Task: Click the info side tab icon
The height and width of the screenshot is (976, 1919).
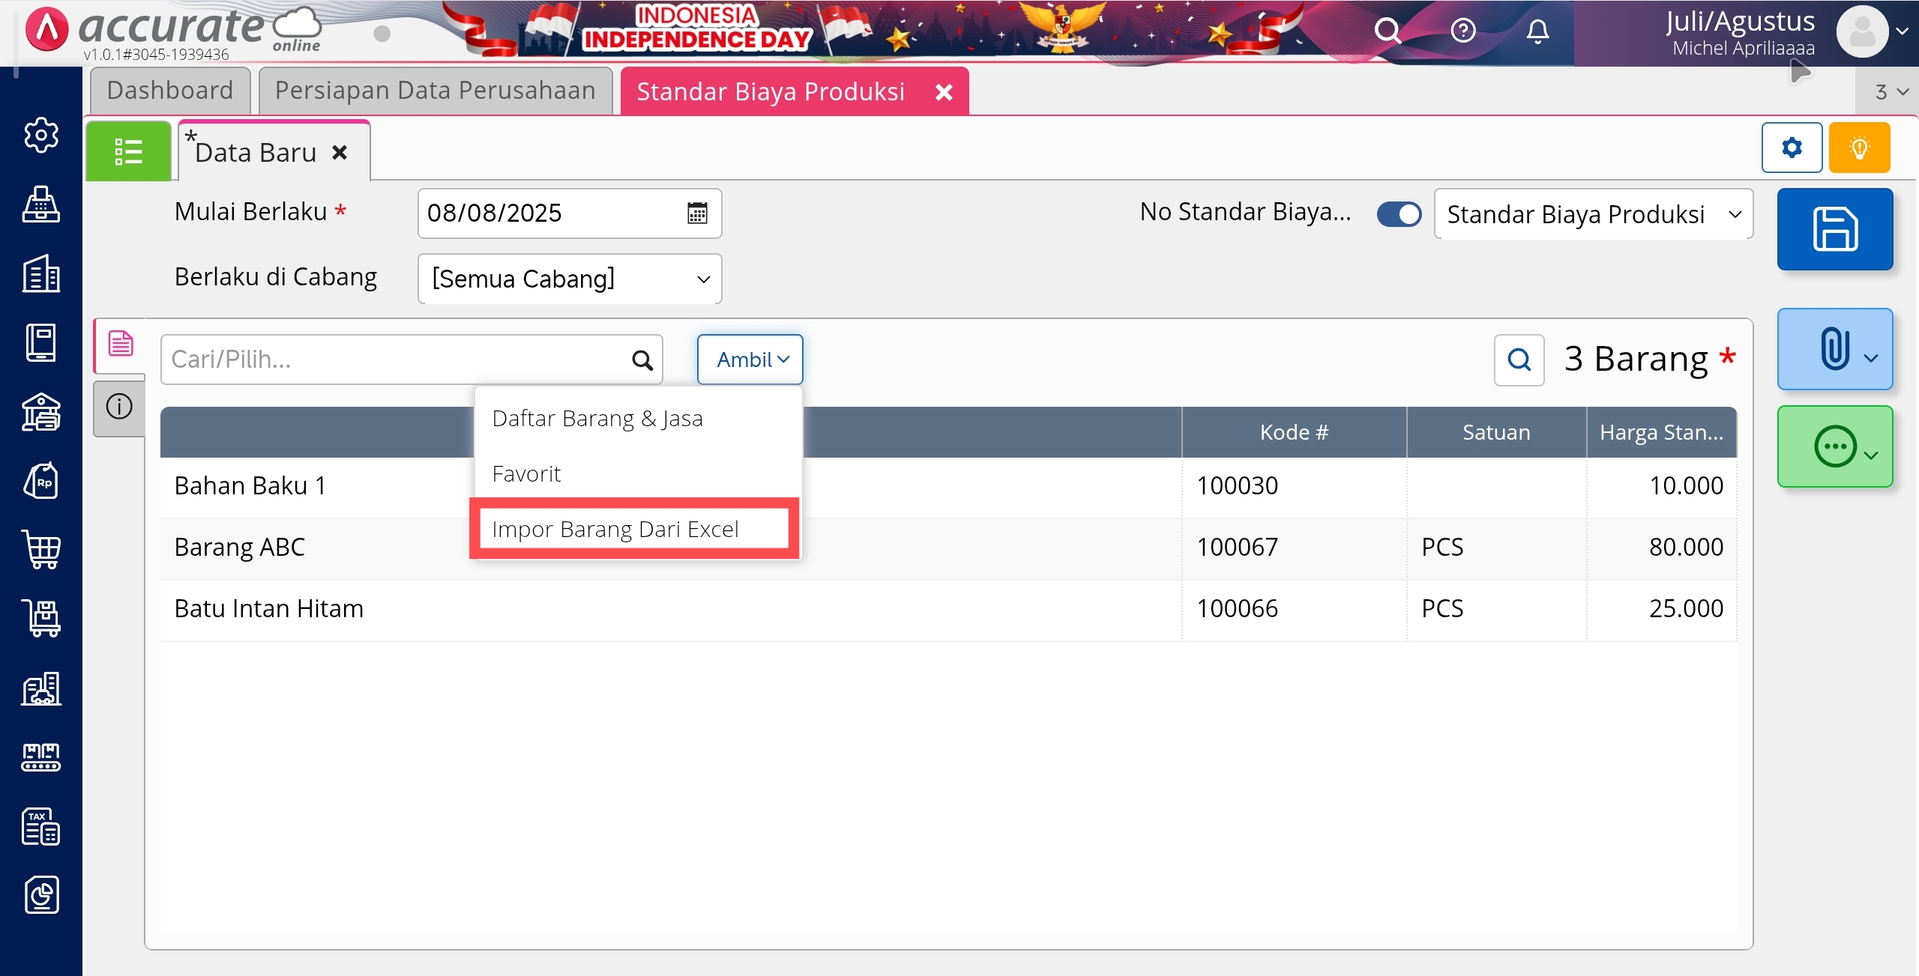Action: [x=119, y=407]
